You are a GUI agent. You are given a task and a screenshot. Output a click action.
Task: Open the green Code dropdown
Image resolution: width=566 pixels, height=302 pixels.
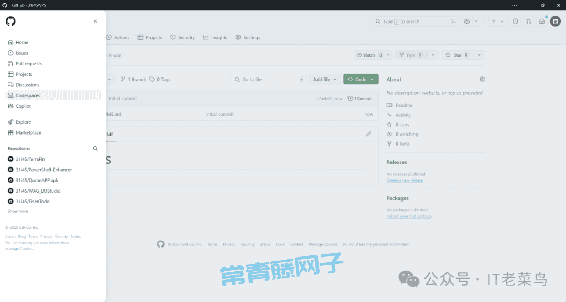point(361,79)
